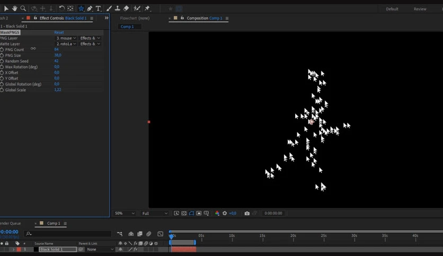443x256 pixels.
Task: Select the Roto Brush tool
Action: point(137,8)
